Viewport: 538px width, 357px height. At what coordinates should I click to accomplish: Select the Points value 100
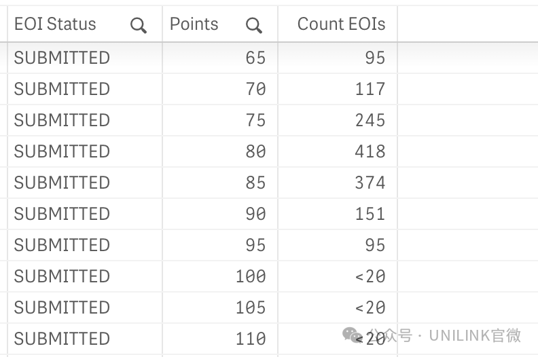[251, 276]
